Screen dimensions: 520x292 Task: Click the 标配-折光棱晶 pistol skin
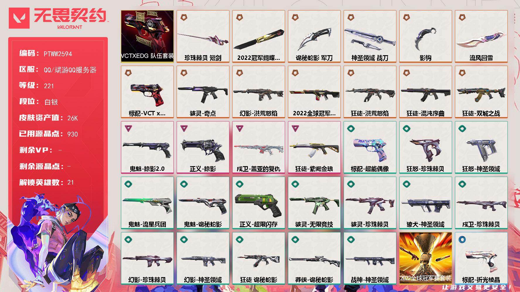tap(481, 258)
